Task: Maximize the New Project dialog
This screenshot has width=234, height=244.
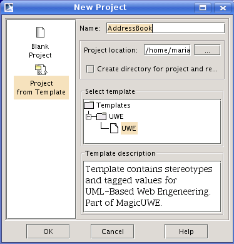Action: 203,8
